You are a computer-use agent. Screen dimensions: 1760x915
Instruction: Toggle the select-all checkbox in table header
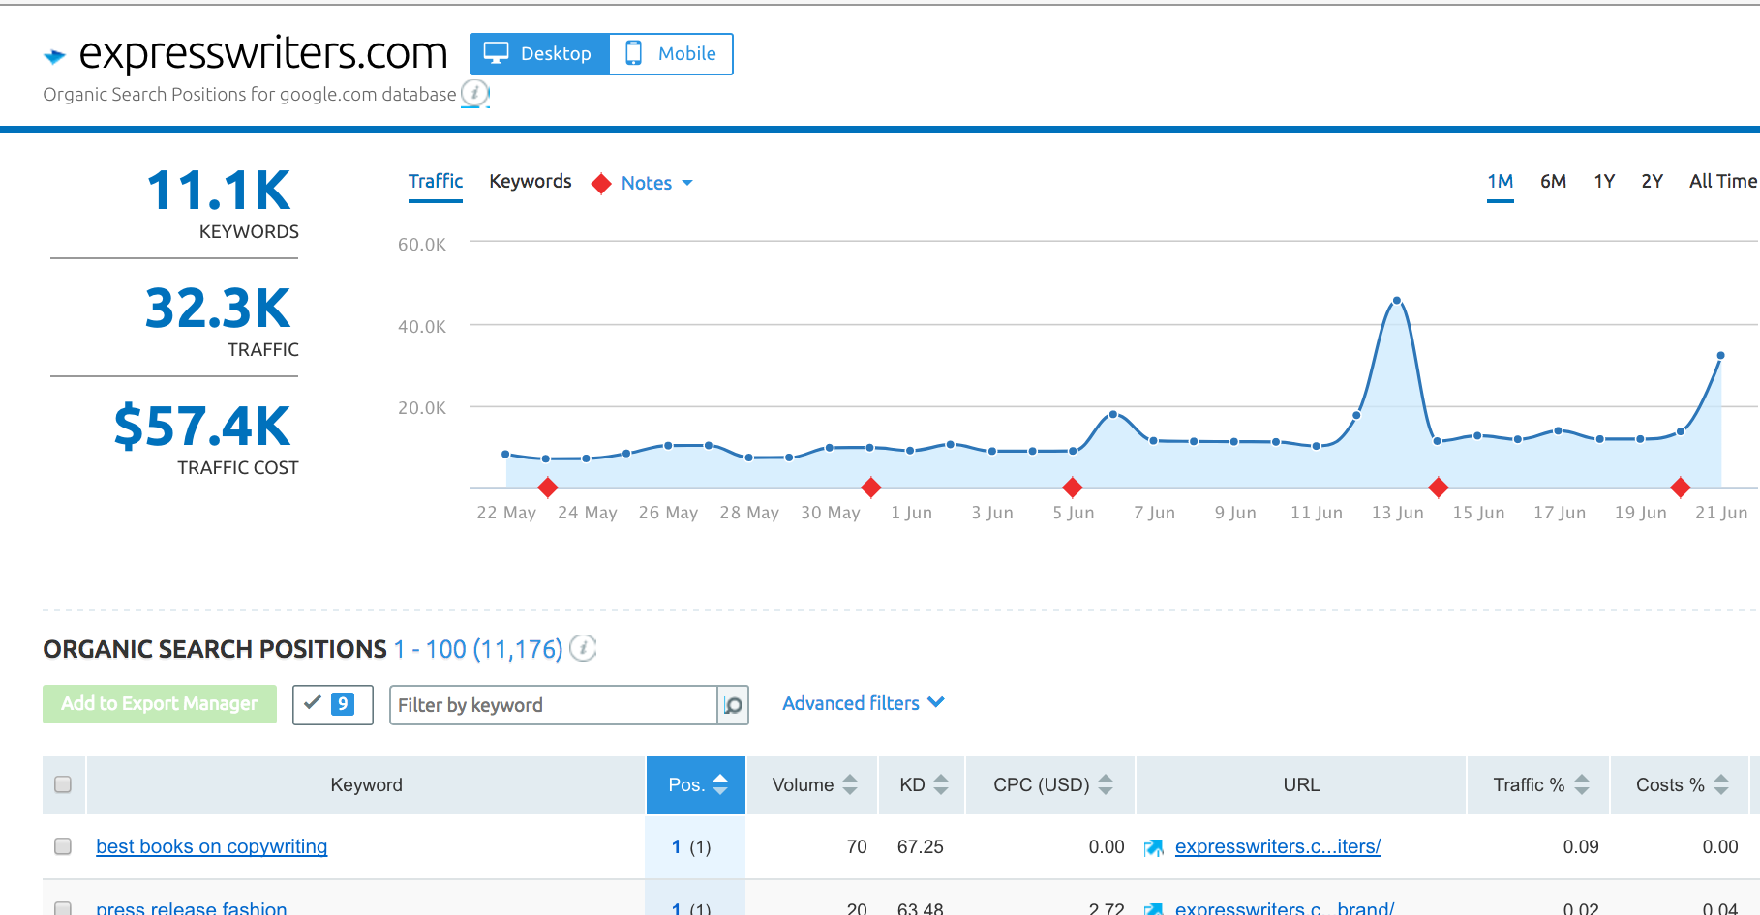63,784
